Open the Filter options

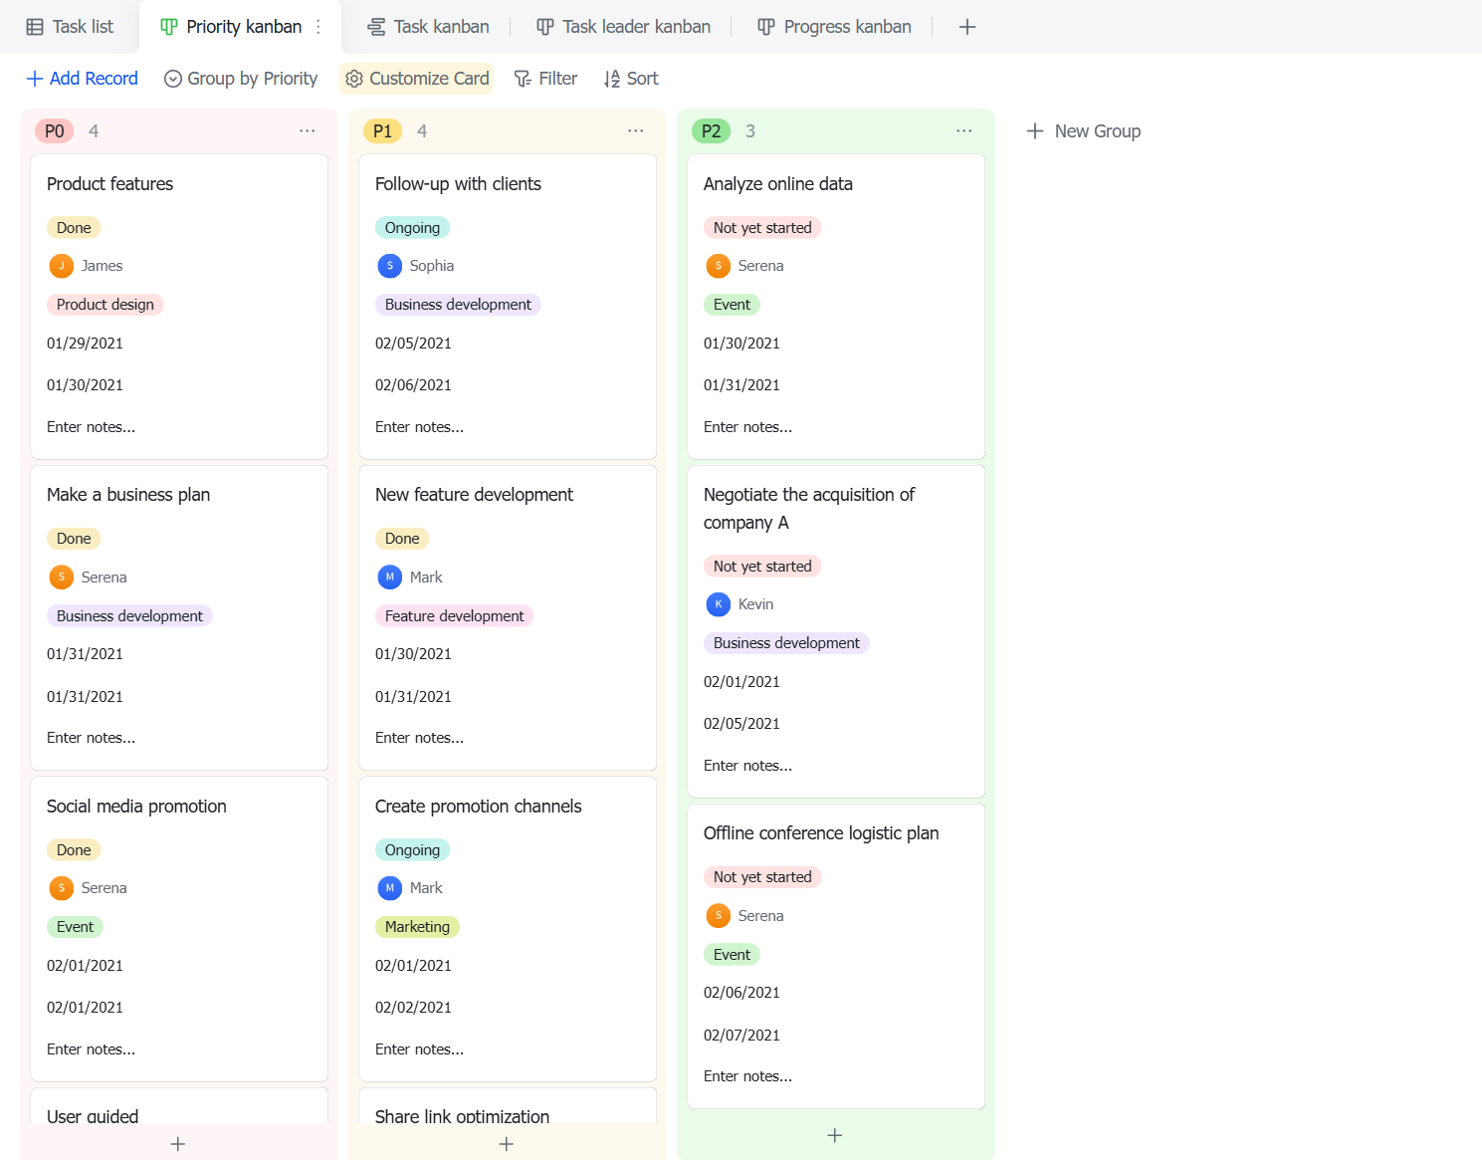pos(545,79)
